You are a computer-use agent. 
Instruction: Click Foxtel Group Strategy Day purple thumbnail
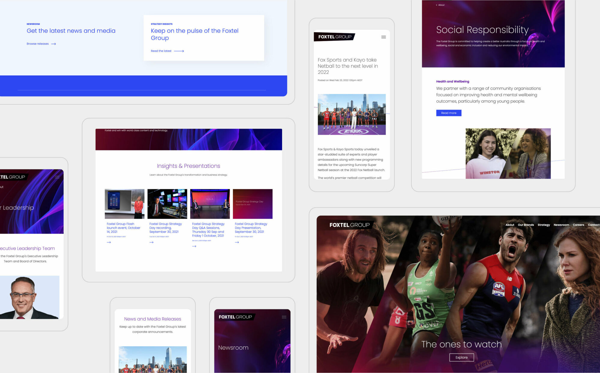[x=253, y=204]
